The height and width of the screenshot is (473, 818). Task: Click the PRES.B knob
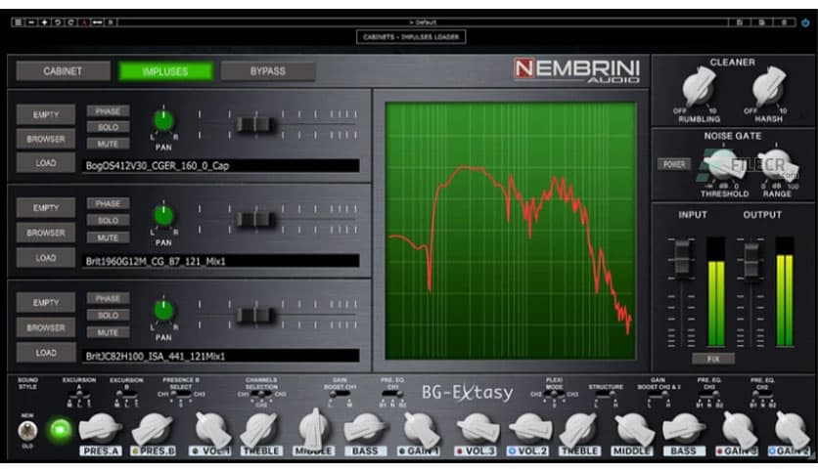[153, 429]
